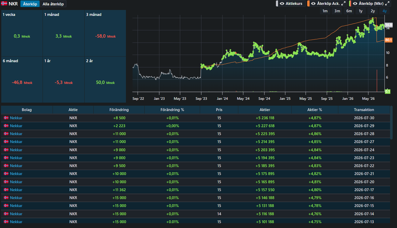Toggle Återköp Ack. eye icon
397x228 pixels.
[x=313, y=4]
